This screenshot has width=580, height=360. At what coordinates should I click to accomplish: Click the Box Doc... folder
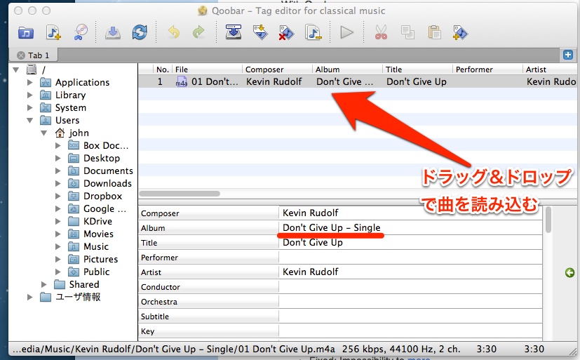click(x=106, y=145)
